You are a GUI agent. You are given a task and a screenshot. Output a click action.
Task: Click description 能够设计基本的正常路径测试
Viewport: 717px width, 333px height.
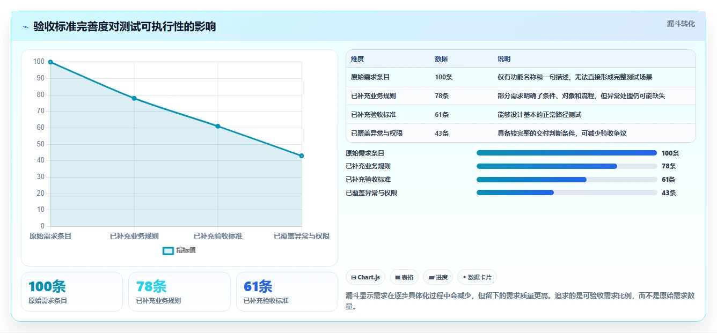coord(539,115)
